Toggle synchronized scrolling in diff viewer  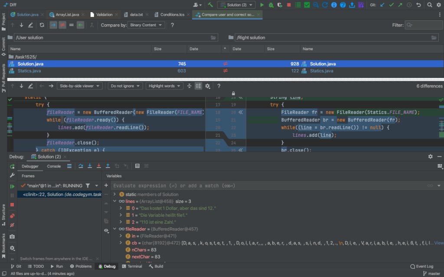[x=199, y=86]
